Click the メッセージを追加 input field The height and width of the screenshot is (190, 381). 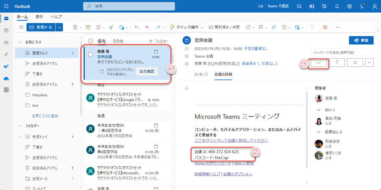pyautogui.click(x=342, y=52)
